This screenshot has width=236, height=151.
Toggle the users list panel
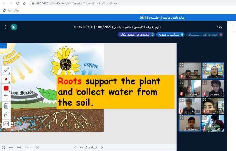(220, 27)
